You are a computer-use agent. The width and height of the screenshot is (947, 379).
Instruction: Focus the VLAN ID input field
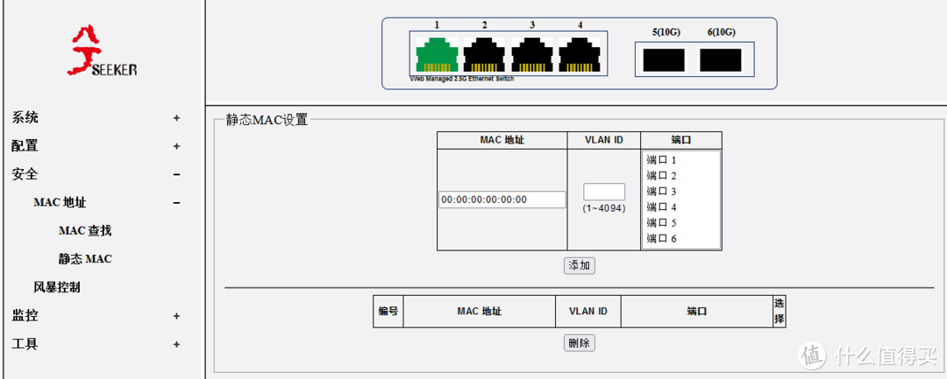(604, 193)
